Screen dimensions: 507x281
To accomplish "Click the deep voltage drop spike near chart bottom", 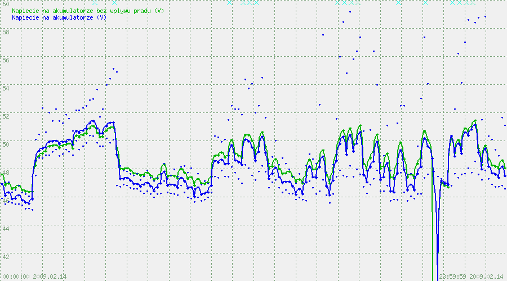I will click(x=435, y=264).
